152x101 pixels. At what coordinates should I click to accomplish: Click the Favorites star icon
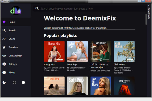point(4,47)
